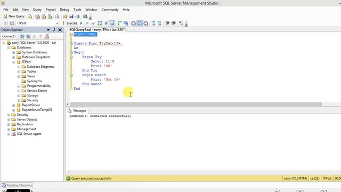Open the Pending Checkins tab
341x192 pixels.
click(17, 185)
